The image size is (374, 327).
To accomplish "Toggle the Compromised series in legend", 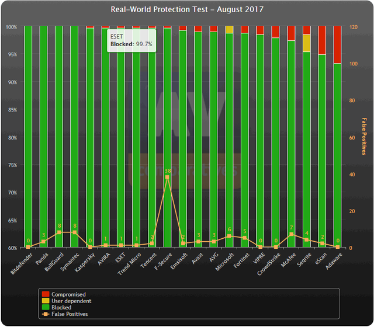I will pyautogui.click(x=64, y=294).
